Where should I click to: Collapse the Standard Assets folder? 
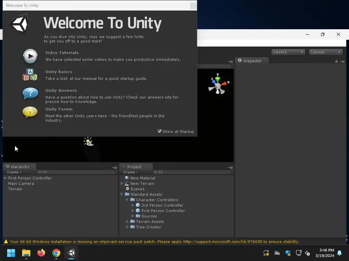pos(122,194)
